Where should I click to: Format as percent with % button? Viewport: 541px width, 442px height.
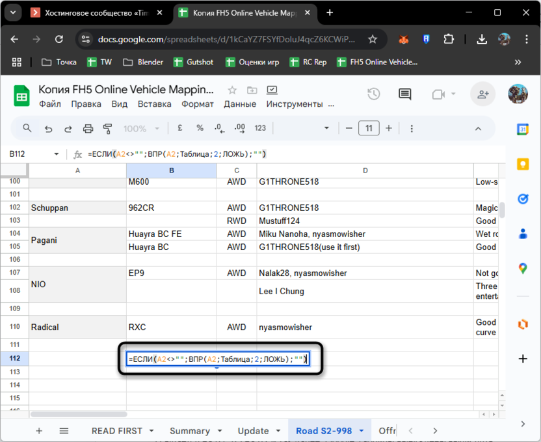click(200, 128)
